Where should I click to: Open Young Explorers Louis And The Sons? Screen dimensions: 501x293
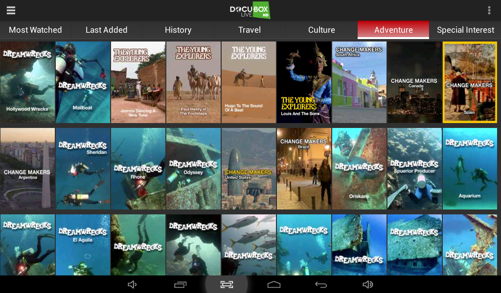click(304, 82)
